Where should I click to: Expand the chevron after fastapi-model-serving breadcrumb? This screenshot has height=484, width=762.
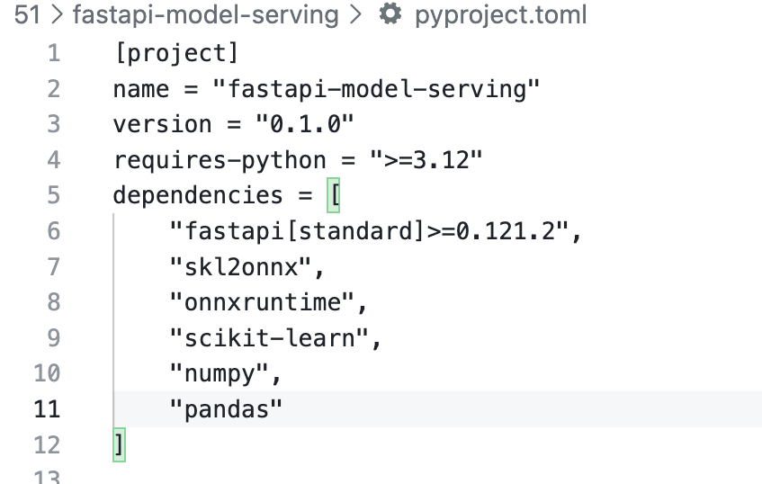[355, 15]
